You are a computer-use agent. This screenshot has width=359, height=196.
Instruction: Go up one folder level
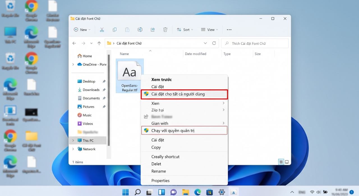coord(99,43)
